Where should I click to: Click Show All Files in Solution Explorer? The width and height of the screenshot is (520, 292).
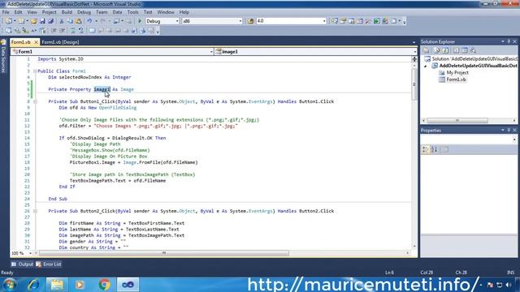(437, 50)
